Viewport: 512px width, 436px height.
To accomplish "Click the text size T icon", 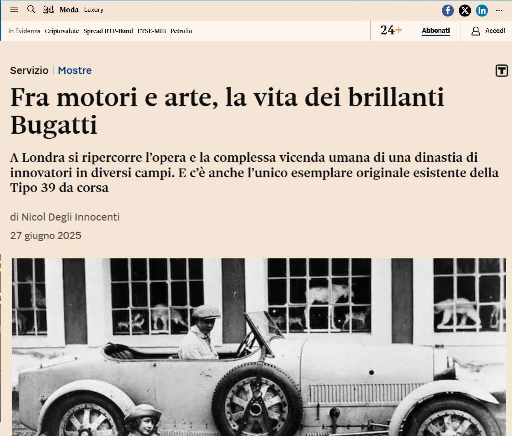I will click(x=502, y=71).
